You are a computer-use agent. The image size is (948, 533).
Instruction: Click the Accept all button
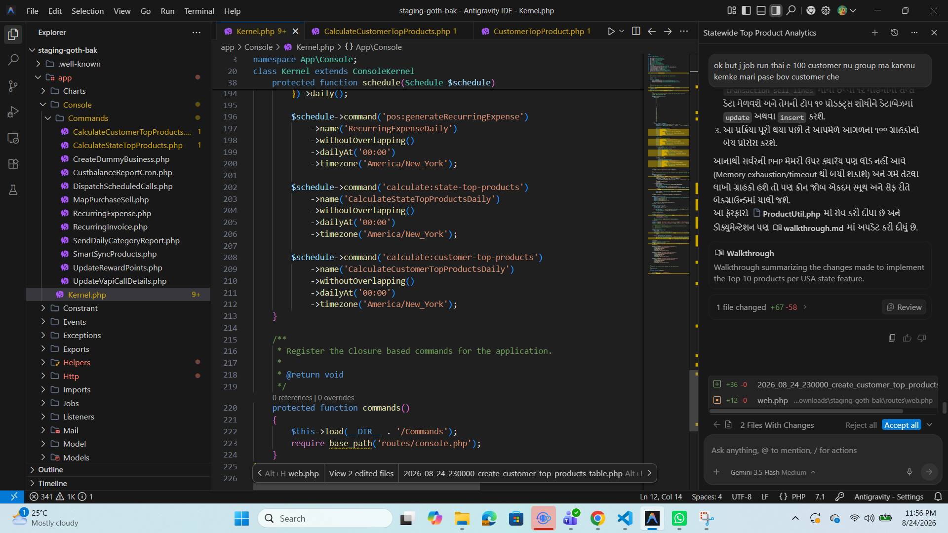tap(901, 425)
